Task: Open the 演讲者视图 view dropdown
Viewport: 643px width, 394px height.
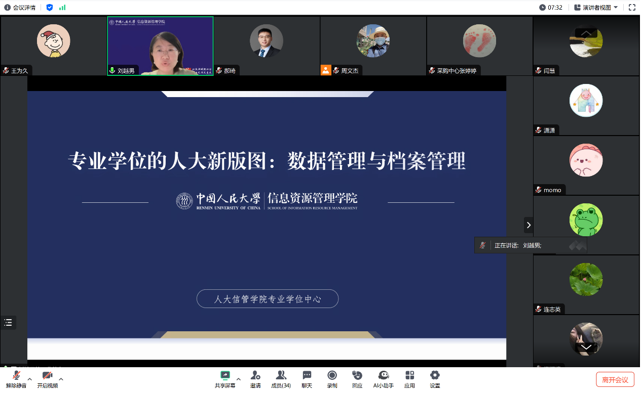Action: 596,8
